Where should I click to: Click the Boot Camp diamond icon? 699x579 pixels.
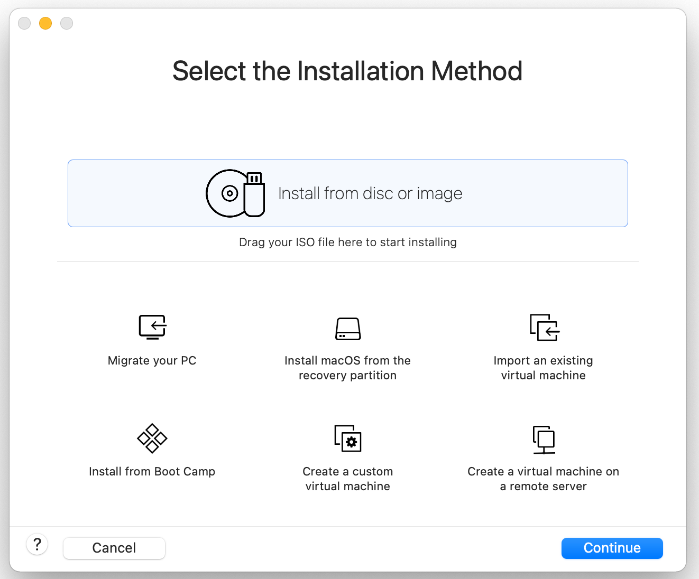[152, 438]
